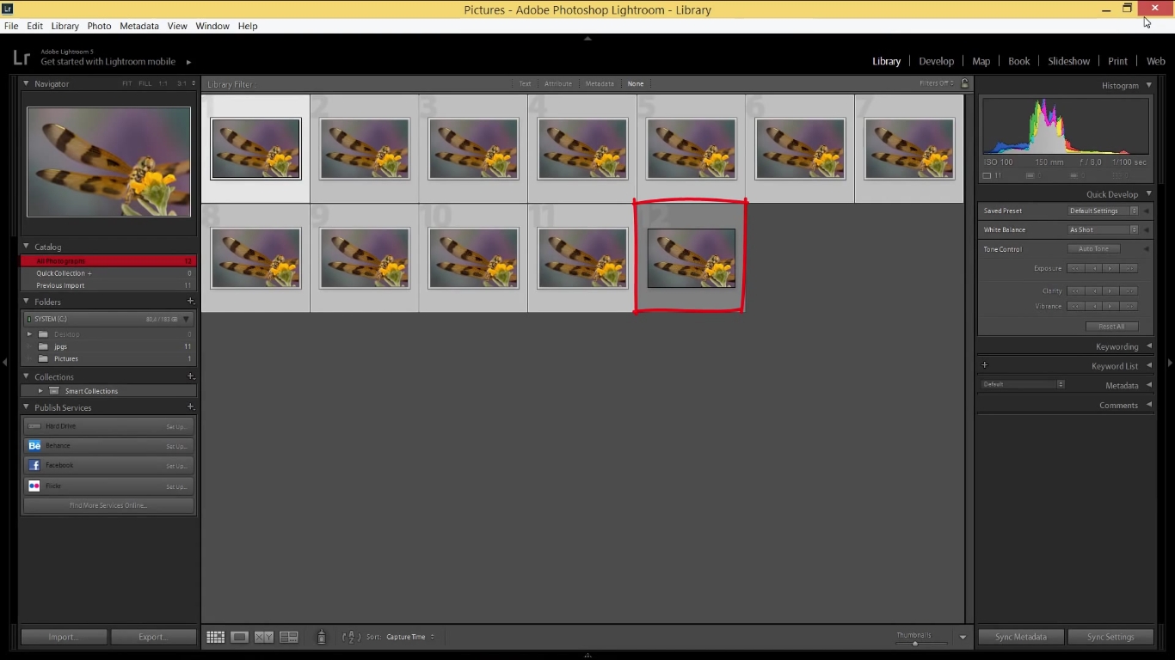
Task: Expand the Smart Collections set
Action: click(40, 391)
